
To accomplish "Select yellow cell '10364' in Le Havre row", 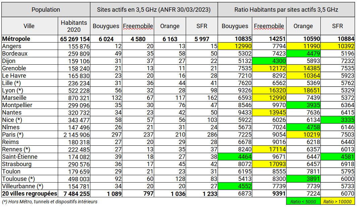I will [x=304, y=76].
